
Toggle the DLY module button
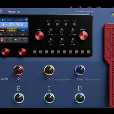click(x=82, y=52)
